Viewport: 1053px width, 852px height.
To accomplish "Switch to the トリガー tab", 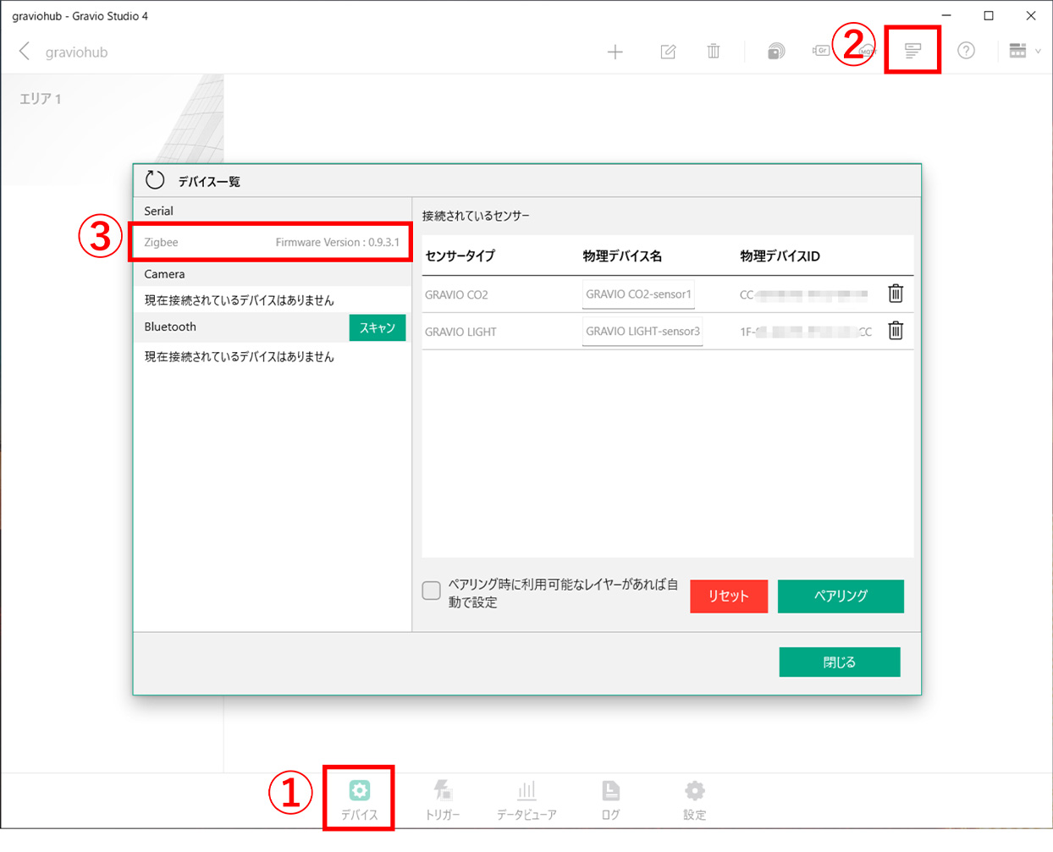I will (442, 800).
